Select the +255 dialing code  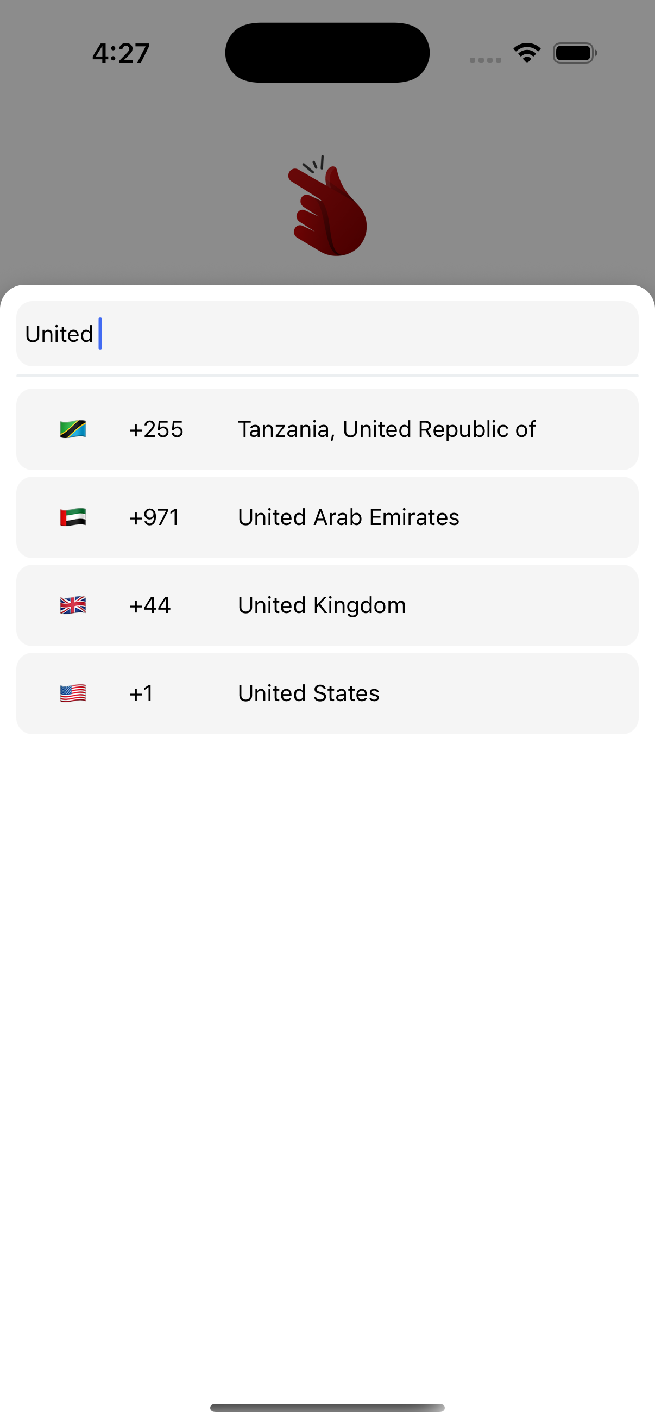(156, 429)
